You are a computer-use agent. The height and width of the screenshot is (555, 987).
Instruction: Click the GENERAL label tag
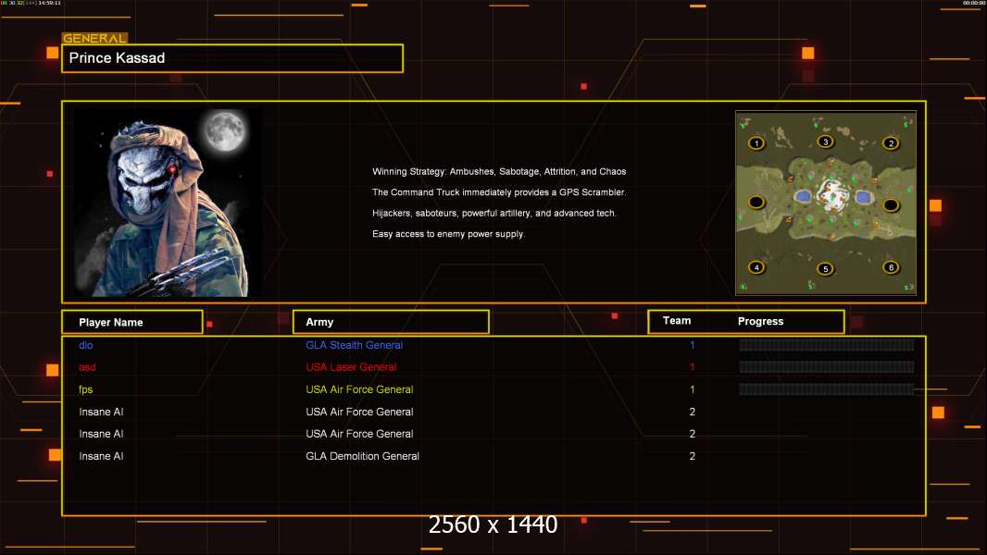pyautogui.click(x=94, y=38)
